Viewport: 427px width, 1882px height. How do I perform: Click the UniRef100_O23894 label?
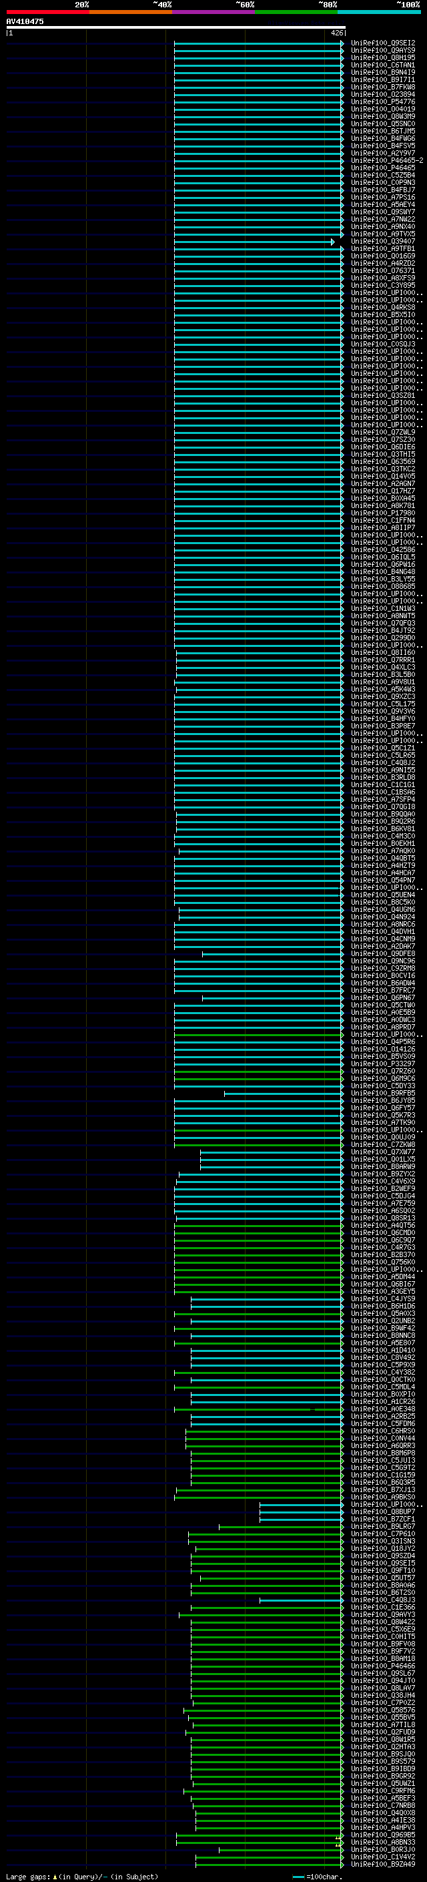coord(383,94)
